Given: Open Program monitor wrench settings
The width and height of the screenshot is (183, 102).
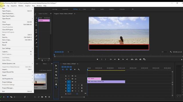Looking at the screenshot, I should [171, 52].
